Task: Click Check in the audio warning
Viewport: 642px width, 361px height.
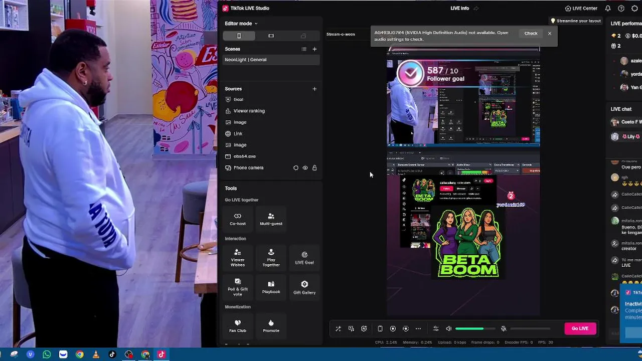Action: tap(531, 34)
